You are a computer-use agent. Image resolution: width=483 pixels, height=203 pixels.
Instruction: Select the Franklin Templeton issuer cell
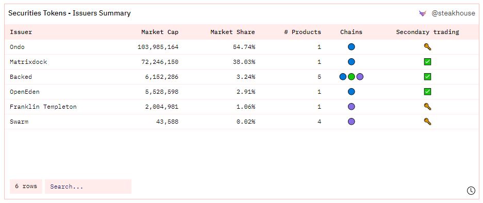[x=43, y=107]
